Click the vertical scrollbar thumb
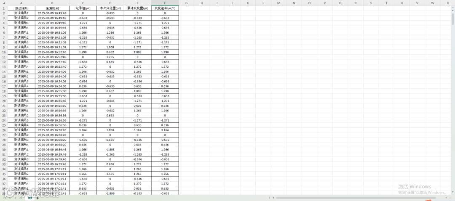 point(453,19)
